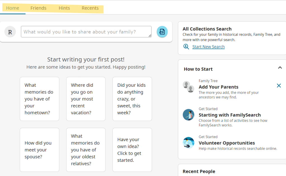Go to the Hints tab
The image size is (286, 176).
64,8
